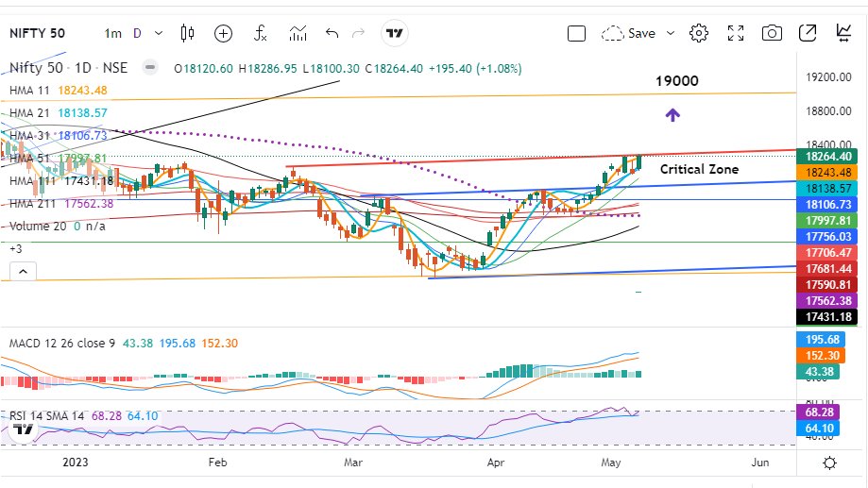The image size is (868, 488).
Task: Open chart in popup window
Action: point(808,33)
